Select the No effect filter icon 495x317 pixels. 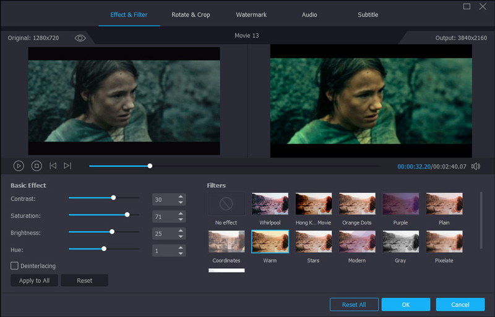click(226, 203)
